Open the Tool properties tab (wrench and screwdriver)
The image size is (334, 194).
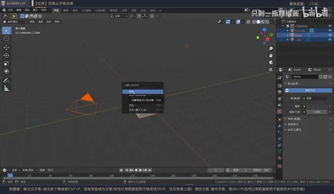(x=280, y=78)
